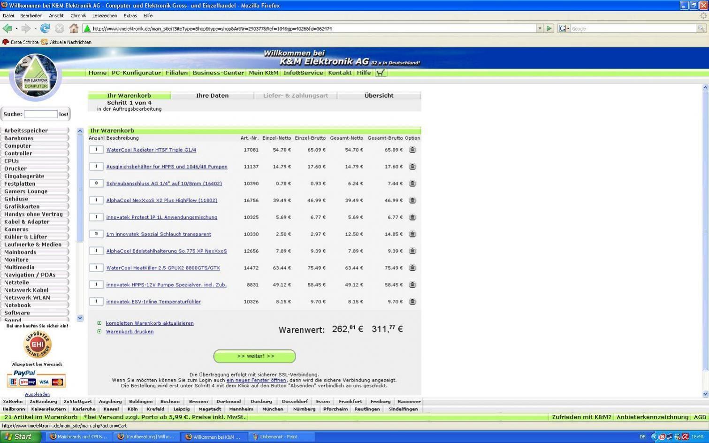Click category list scroll down arrow

click(x=80, y=318)
